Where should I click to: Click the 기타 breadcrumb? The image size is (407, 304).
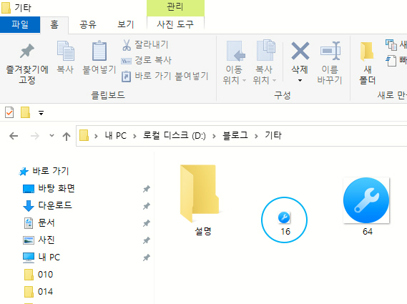[x=273, y=135]
